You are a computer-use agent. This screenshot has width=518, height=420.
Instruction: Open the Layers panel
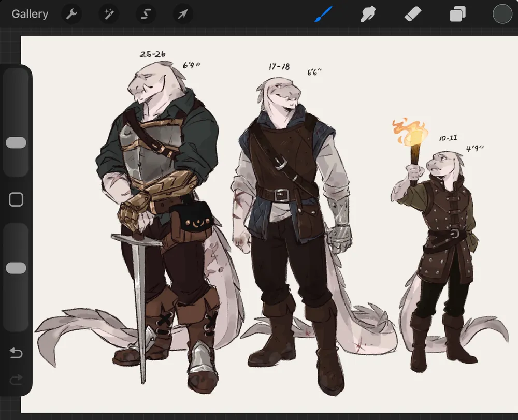[x=457, y=14]
